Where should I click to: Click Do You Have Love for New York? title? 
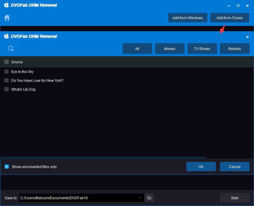37,81
